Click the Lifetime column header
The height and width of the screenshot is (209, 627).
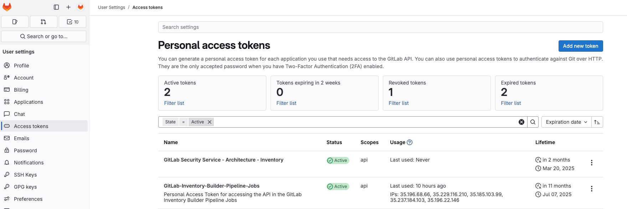[x=545, y=142]
